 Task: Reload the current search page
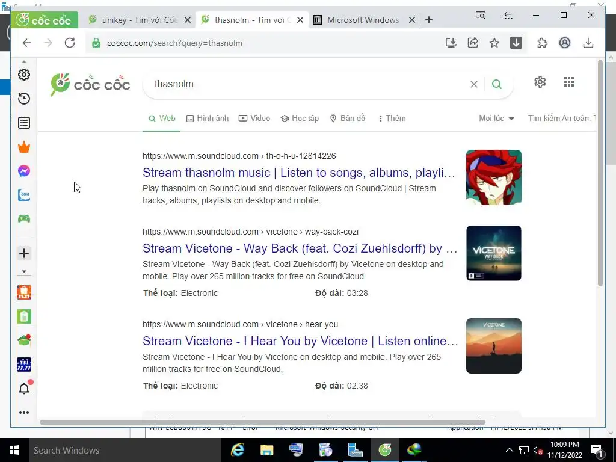(x=70, y=43)
